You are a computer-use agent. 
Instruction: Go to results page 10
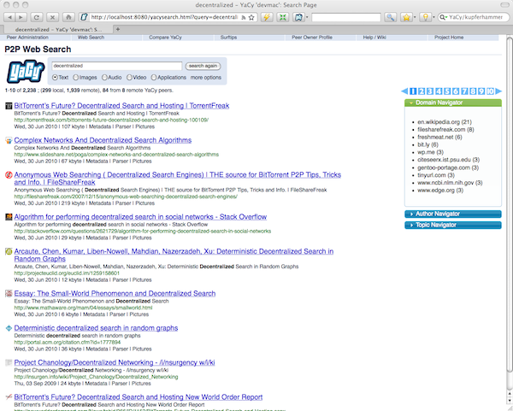click(490, 91)
